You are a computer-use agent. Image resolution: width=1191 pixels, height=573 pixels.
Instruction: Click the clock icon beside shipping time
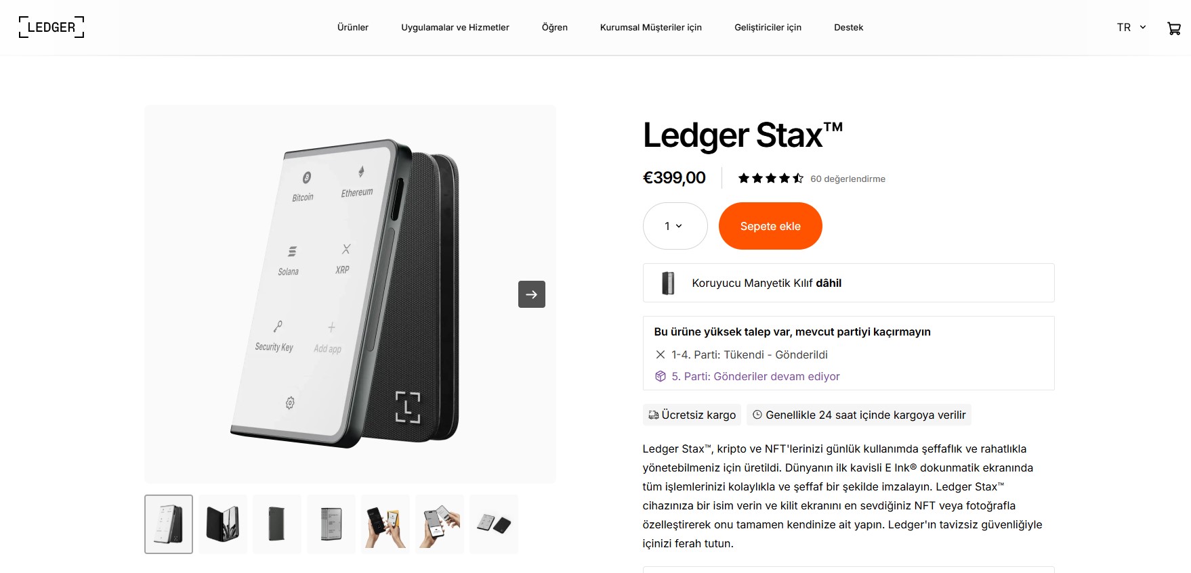click(757, 415)
